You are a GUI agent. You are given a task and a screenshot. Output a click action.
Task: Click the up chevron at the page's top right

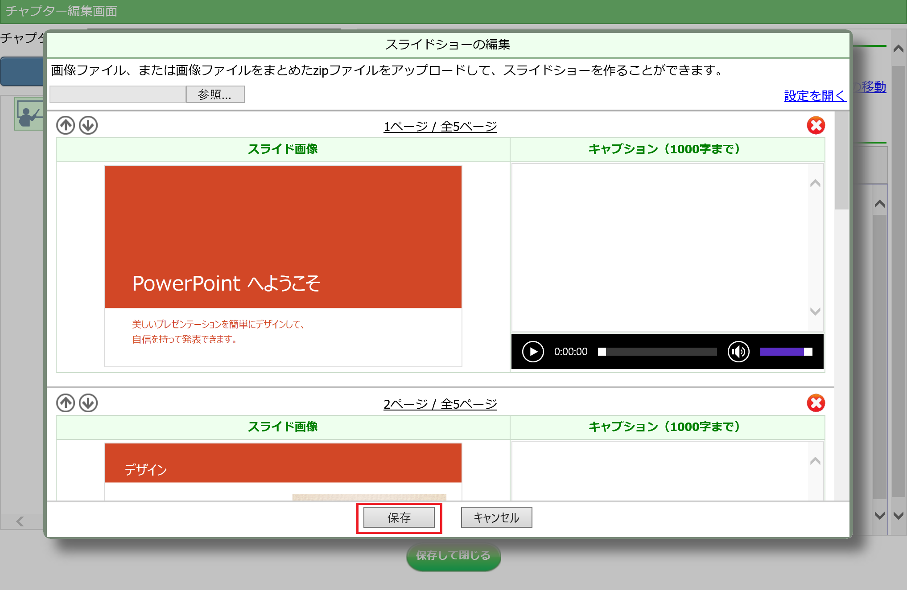899,49
